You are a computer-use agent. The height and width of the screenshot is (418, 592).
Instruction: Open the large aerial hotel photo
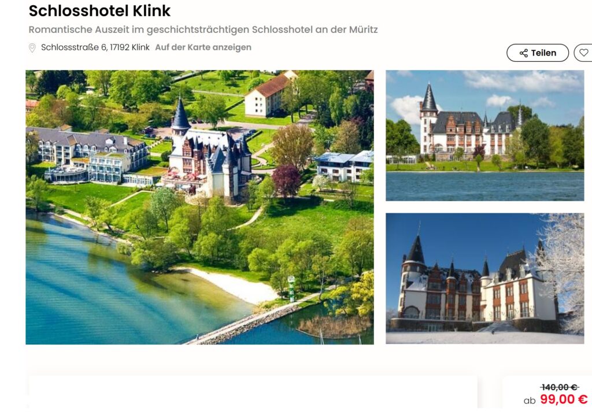click(199, 207)
